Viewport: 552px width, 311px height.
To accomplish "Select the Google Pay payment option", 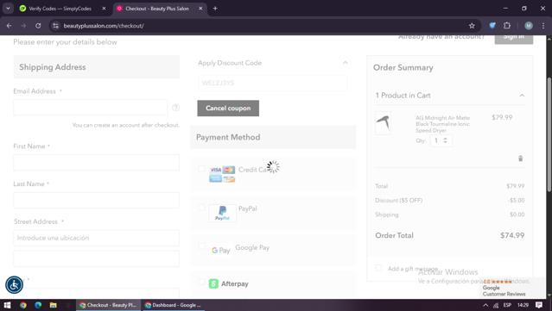I will pos(202,247).
